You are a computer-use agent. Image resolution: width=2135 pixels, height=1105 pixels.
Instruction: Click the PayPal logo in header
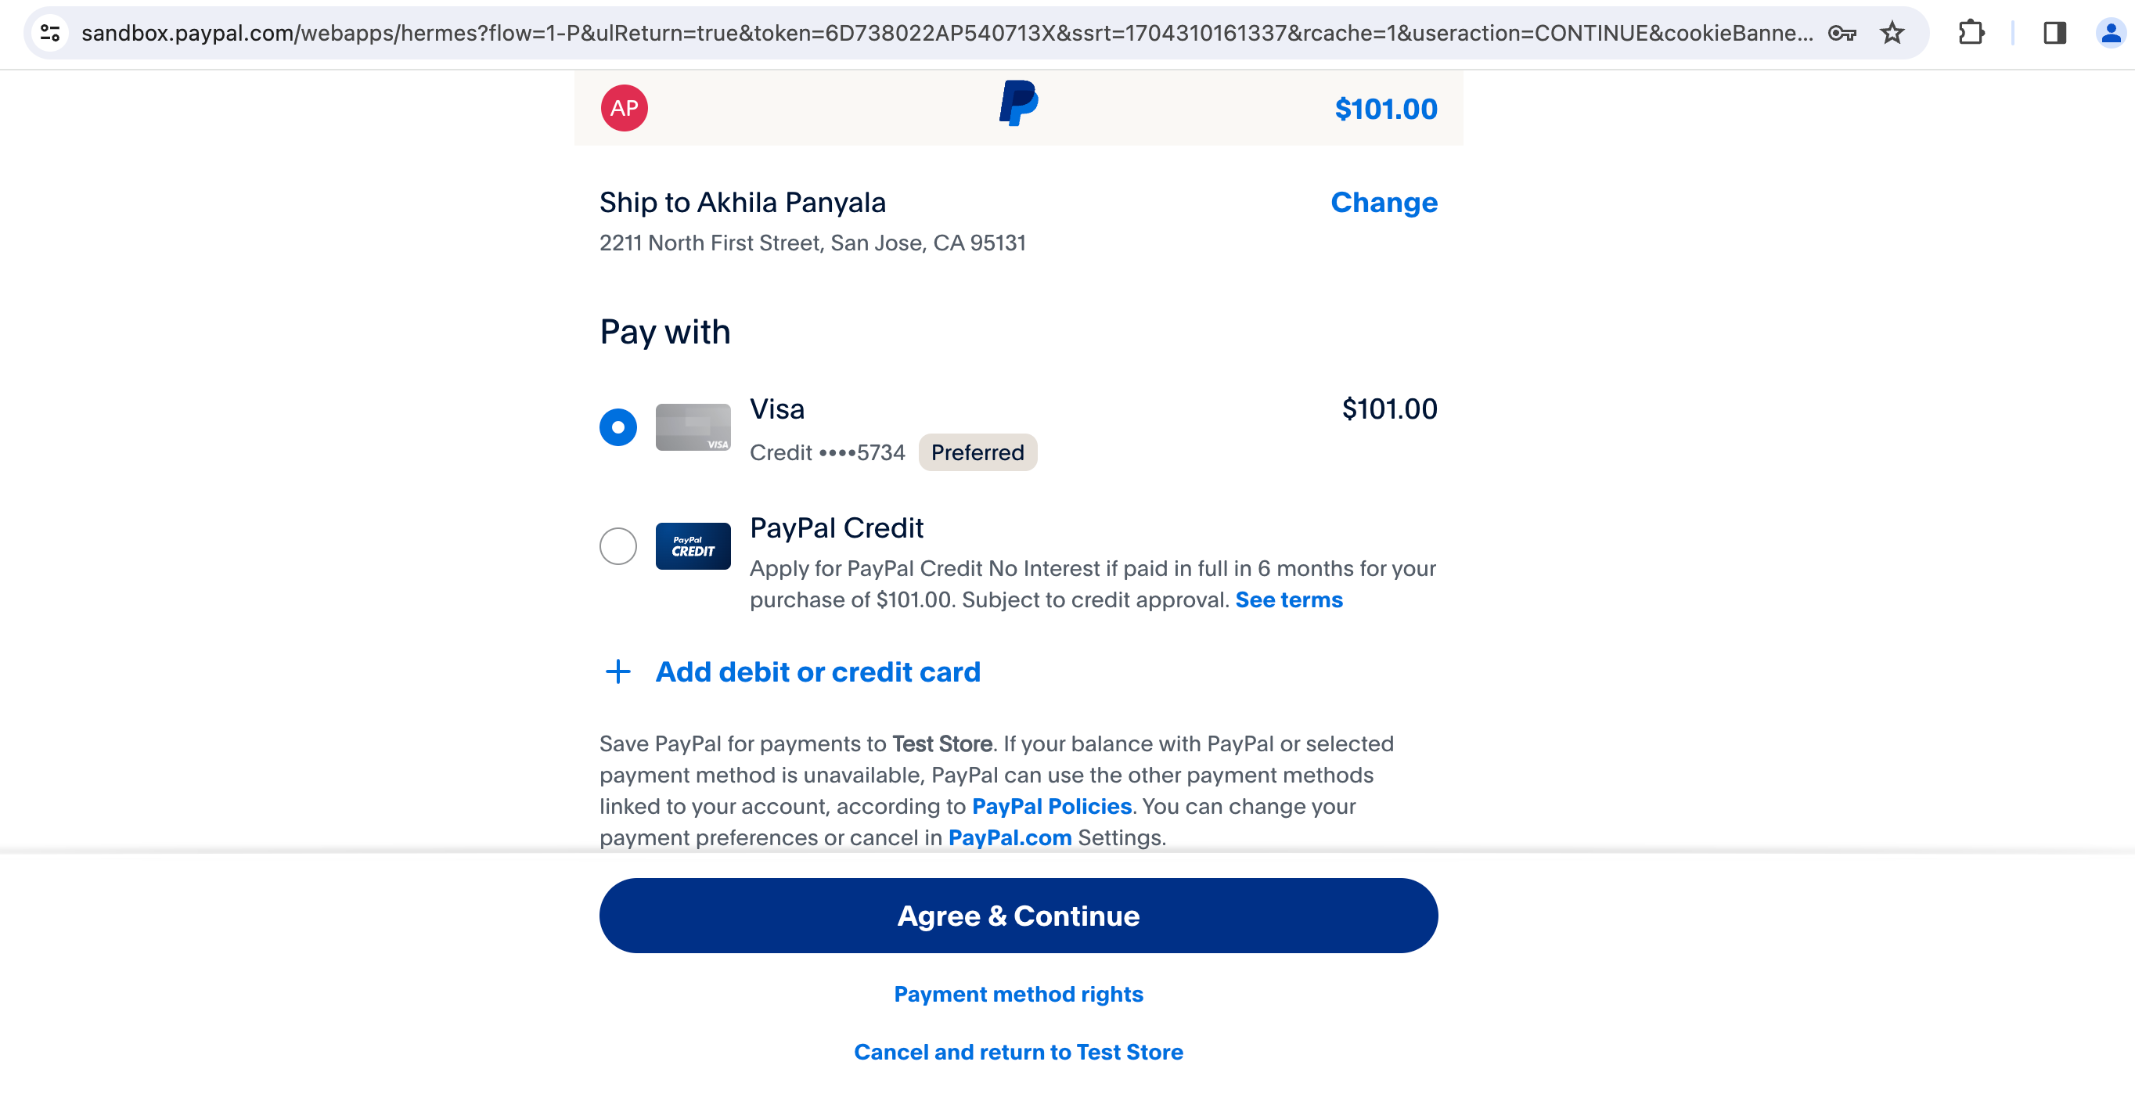[1019, 103]
